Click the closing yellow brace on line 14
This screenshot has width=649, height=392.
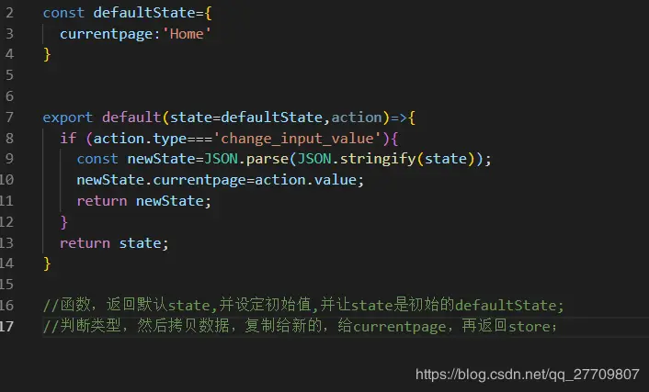47,263
